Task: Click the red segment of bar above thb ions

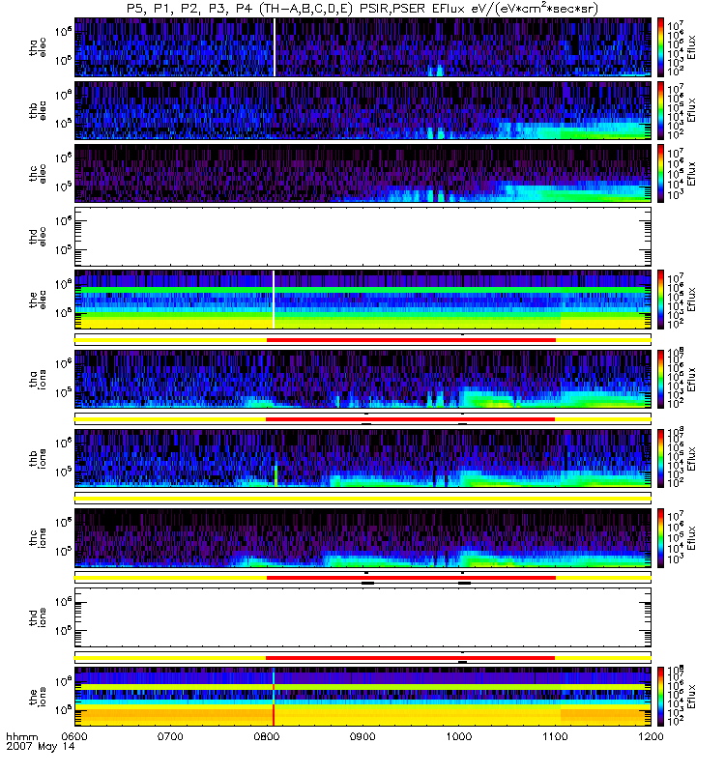Action: pos(410,419)
